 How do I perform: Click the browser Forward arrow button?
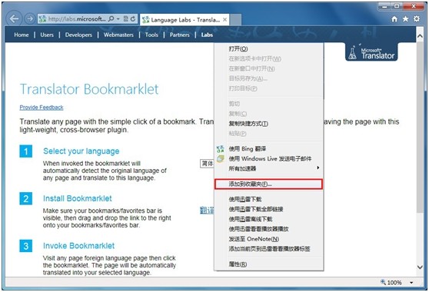point(29,19)
